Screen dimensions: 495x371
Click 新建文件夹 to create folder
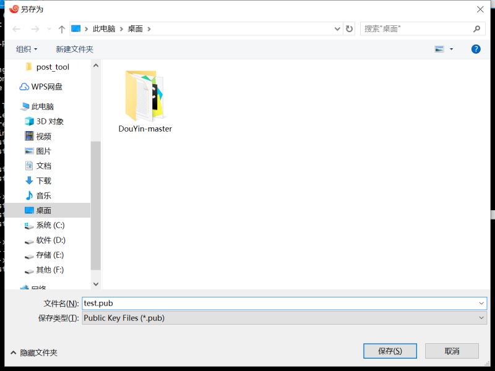pos(74,49)
